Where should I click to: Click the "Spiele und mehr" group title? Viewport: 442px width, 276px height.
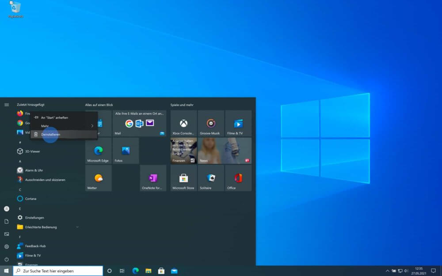click(182, 105)
